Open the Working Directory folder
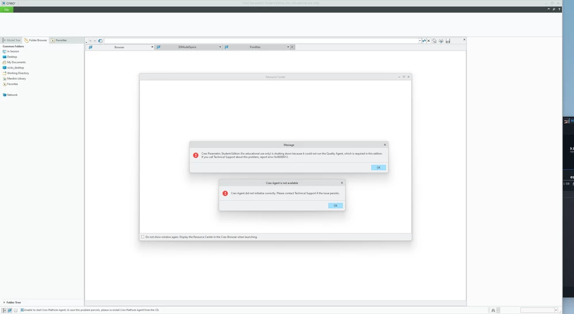 click(16, 73)
